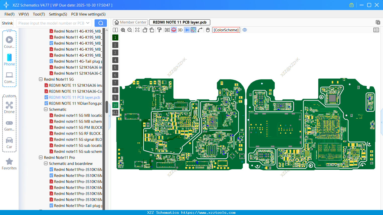
Task: Collapse the Schematic group in tree
Action: click(46, 109)
